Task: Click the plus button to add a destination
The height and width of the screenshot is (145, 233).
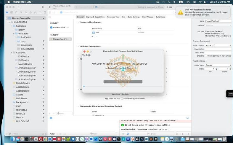Action: (x=92, y=36)
